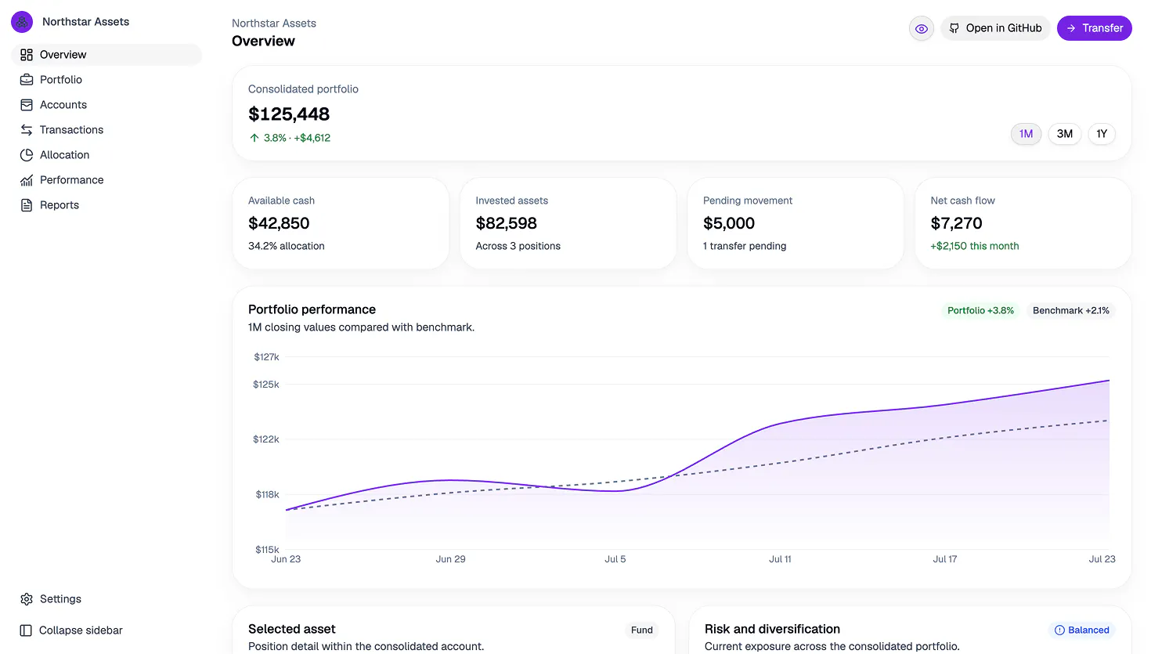Image resolution: width=1151 pixels, height=654 pixels.
Task: Click the arrow icon on Transfer button
Action: (1071, 28)
